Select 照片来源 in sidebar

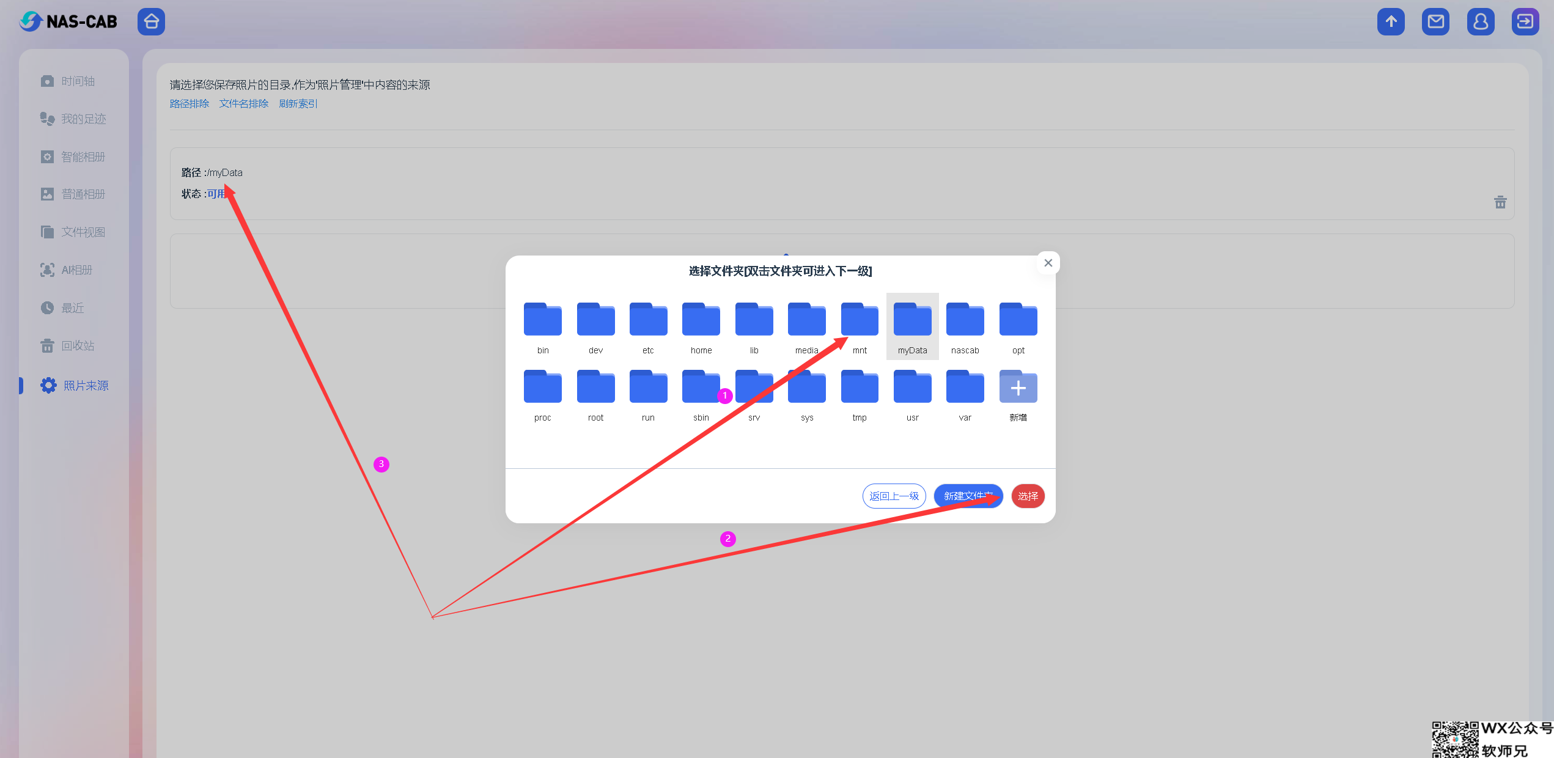point(74,386)
